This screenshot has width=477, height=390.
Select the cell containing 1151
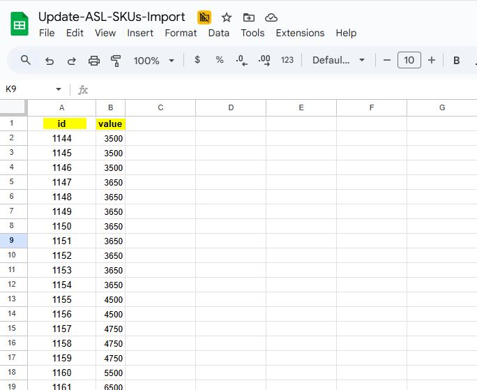62,241
